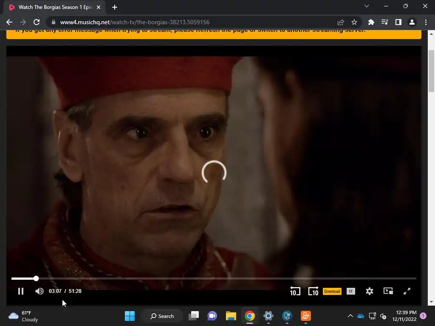
Task: Open Chrome extensions puzzle icon
Action: [x=371, y=22]
